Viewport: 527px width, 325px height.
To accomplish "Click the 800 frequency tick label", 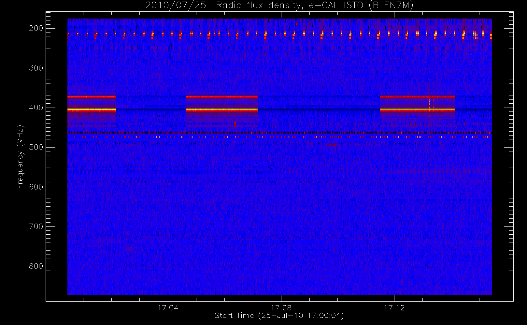I will point(36,266).
